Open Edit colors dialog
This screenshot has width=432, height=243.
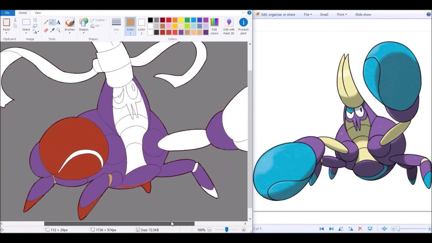click(214, 26)
